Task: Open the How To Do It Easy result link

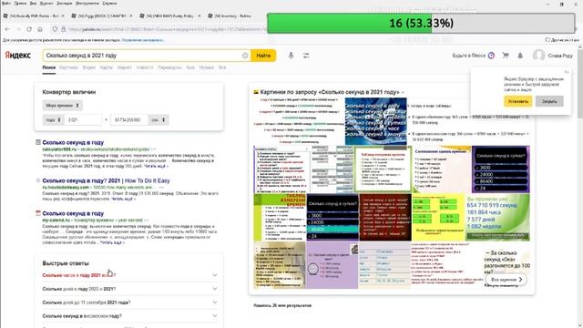Action: pos(106,180)
